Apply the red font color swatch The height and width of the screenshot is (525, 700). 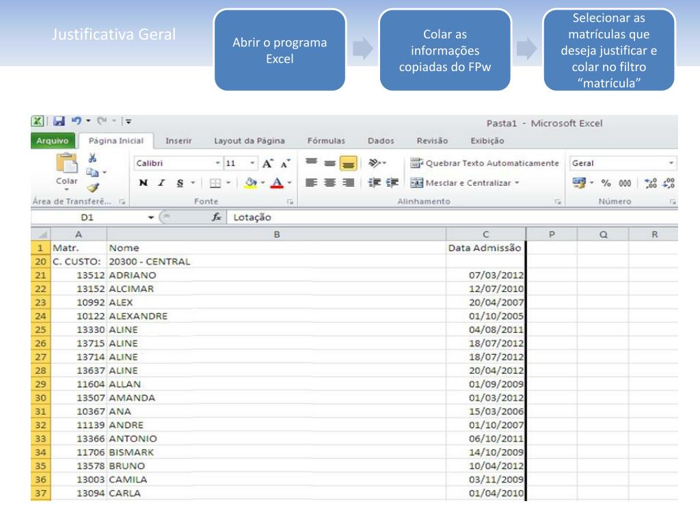click(278, 183)
